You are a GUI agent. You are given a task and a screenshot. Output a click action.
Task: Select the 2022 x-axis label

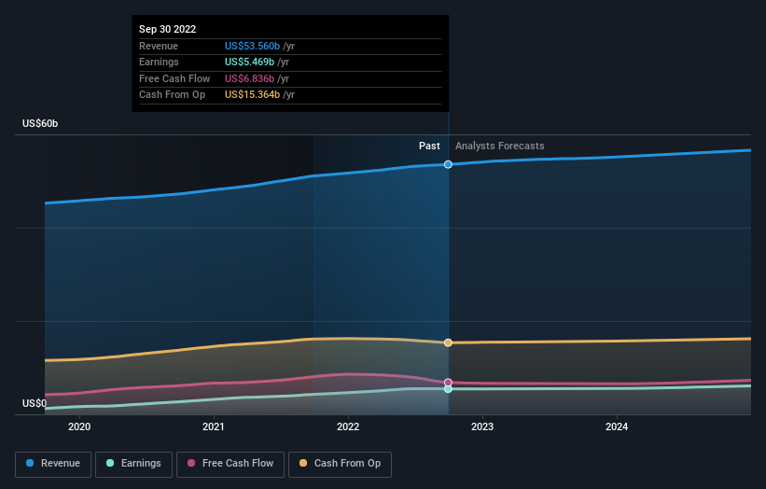348,426
